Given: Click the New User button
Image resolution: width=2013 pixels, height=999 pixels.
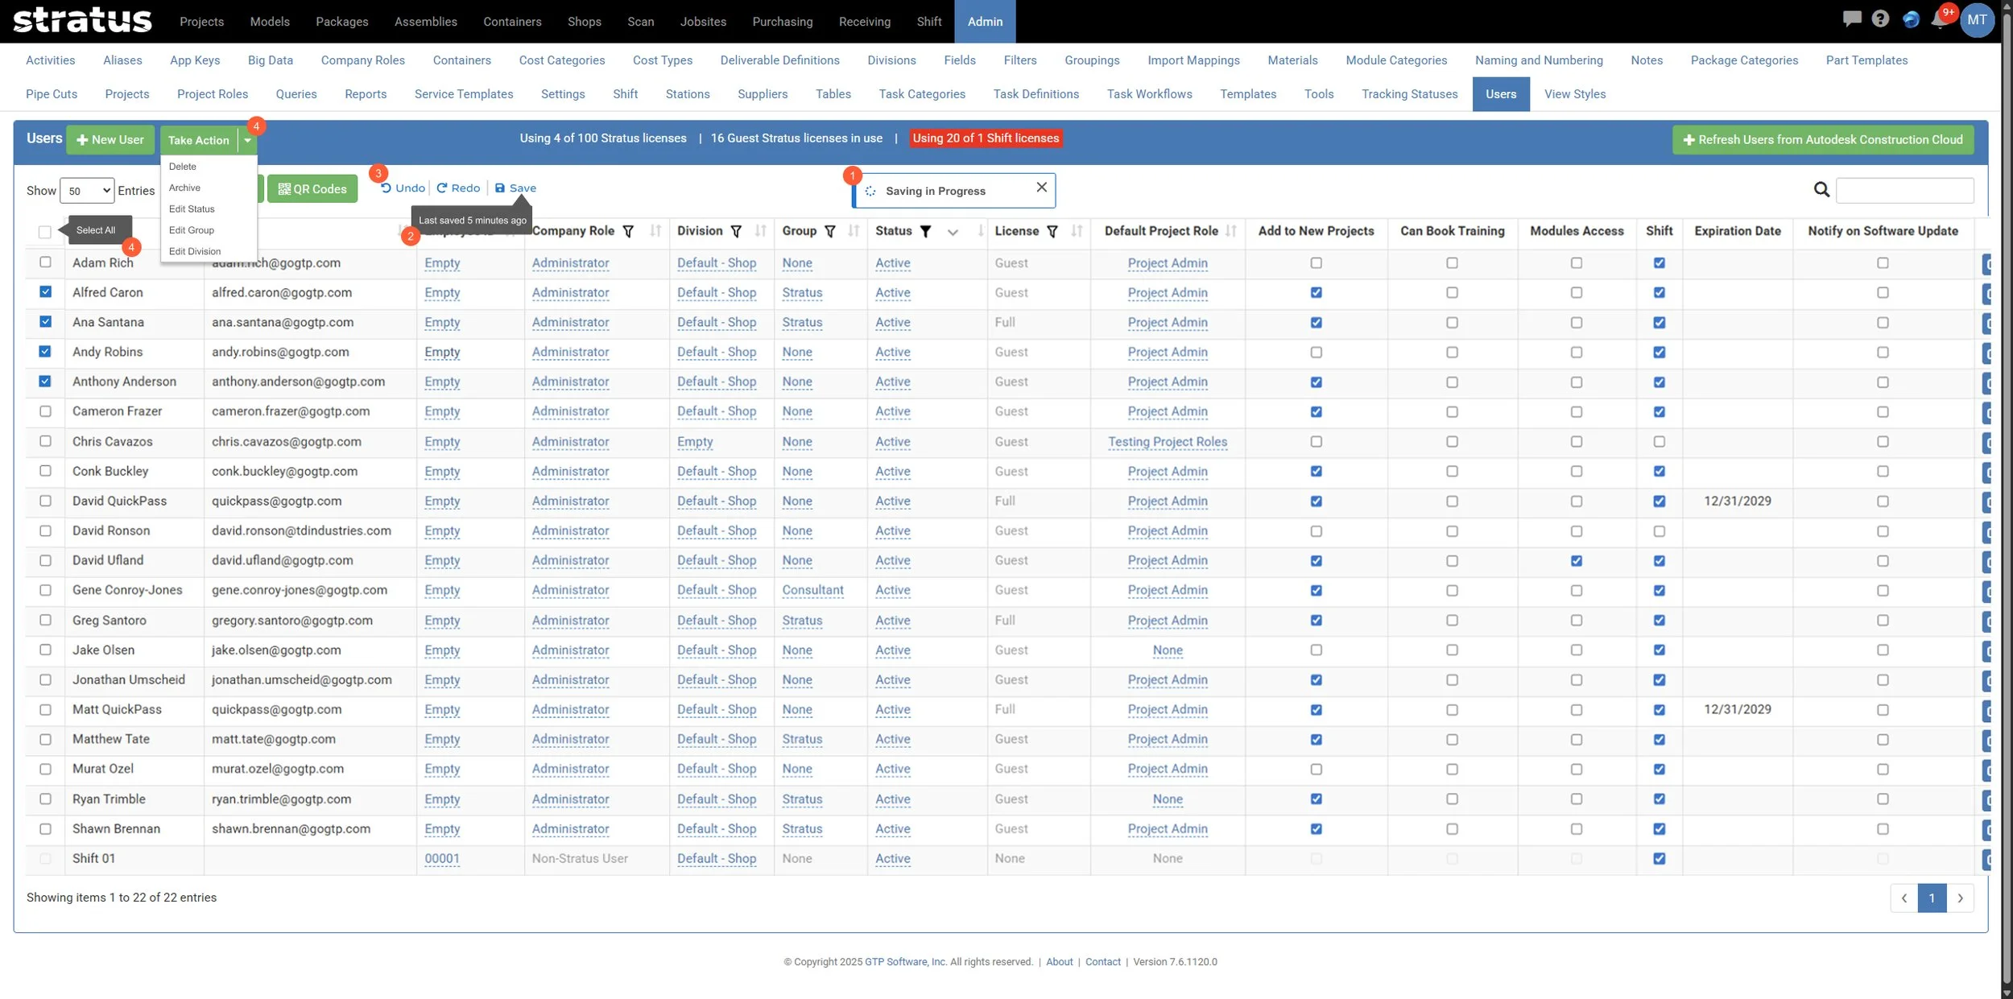Looking at the screenshot, I should point(110,140).
